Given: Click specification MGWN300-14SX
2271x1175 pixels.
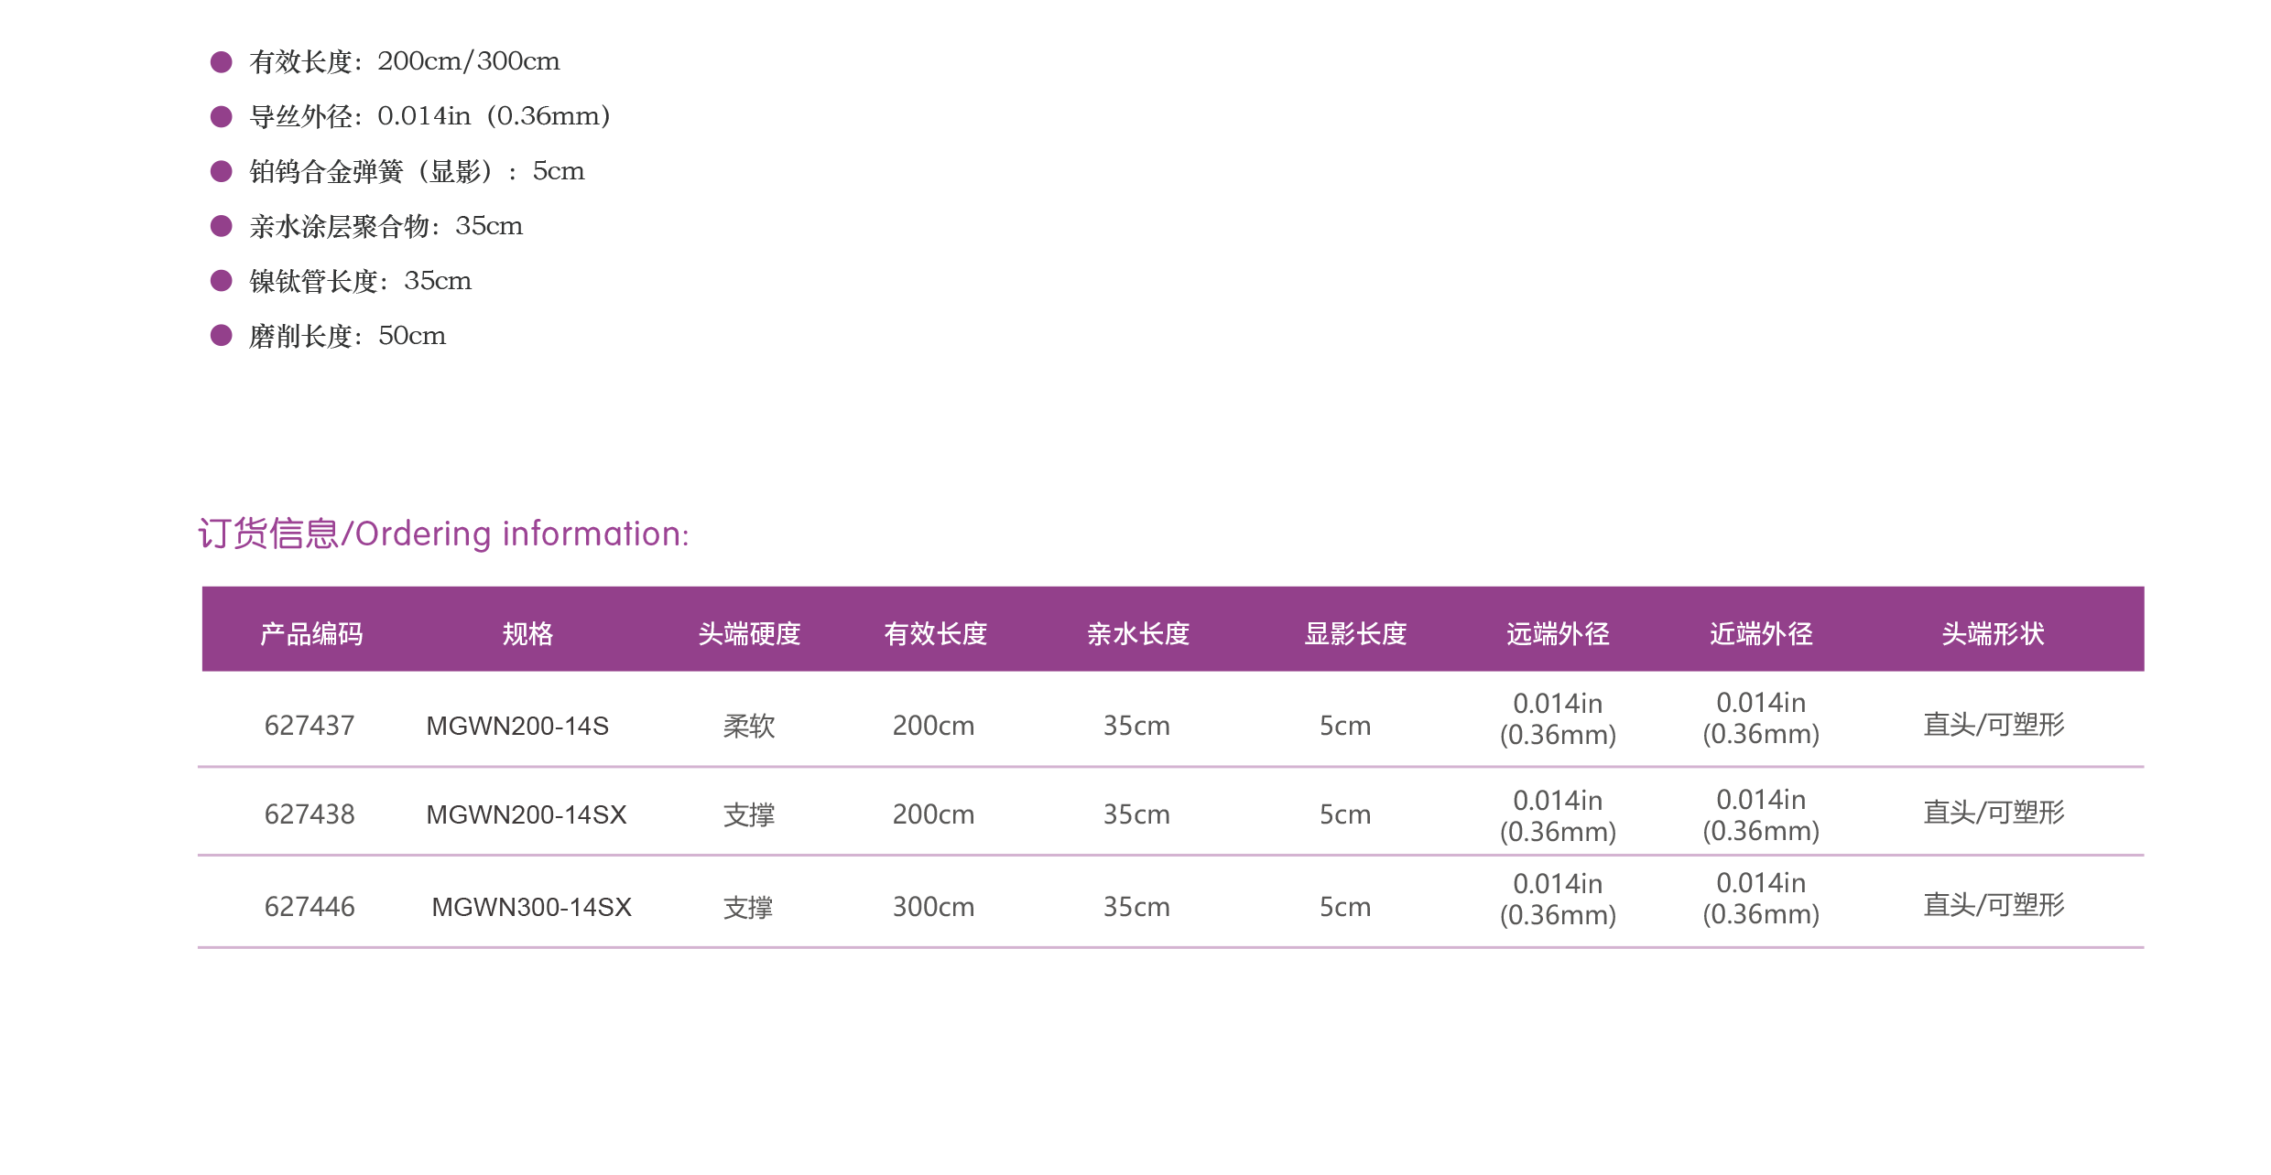Looking at the screenshot, I should (531, 908).
